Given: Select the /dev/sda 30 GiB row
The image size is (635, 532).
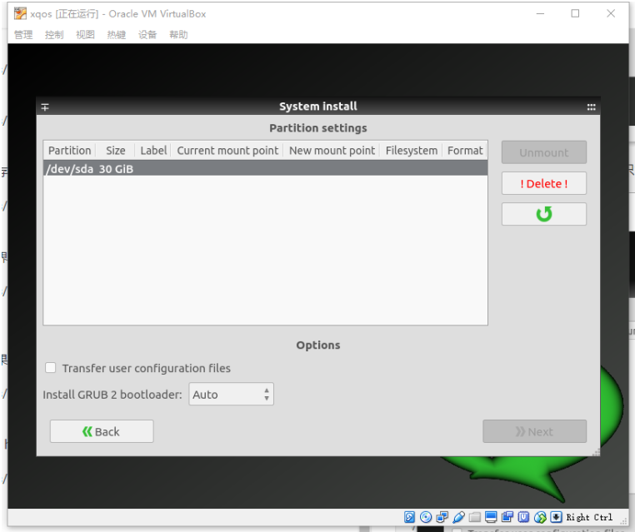Looking at the screenshot, I should point(265,169).
